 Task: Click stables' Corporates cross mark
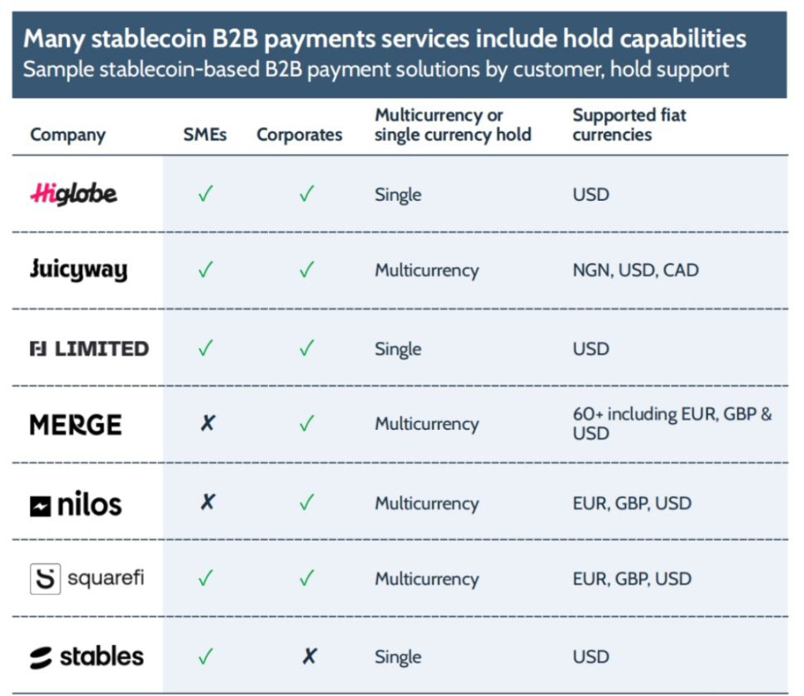pyautogui.click(x=309, y=657)
